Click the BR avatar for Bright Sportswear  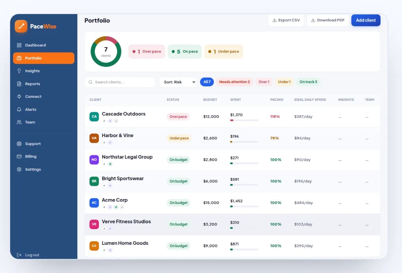[94, 181]
